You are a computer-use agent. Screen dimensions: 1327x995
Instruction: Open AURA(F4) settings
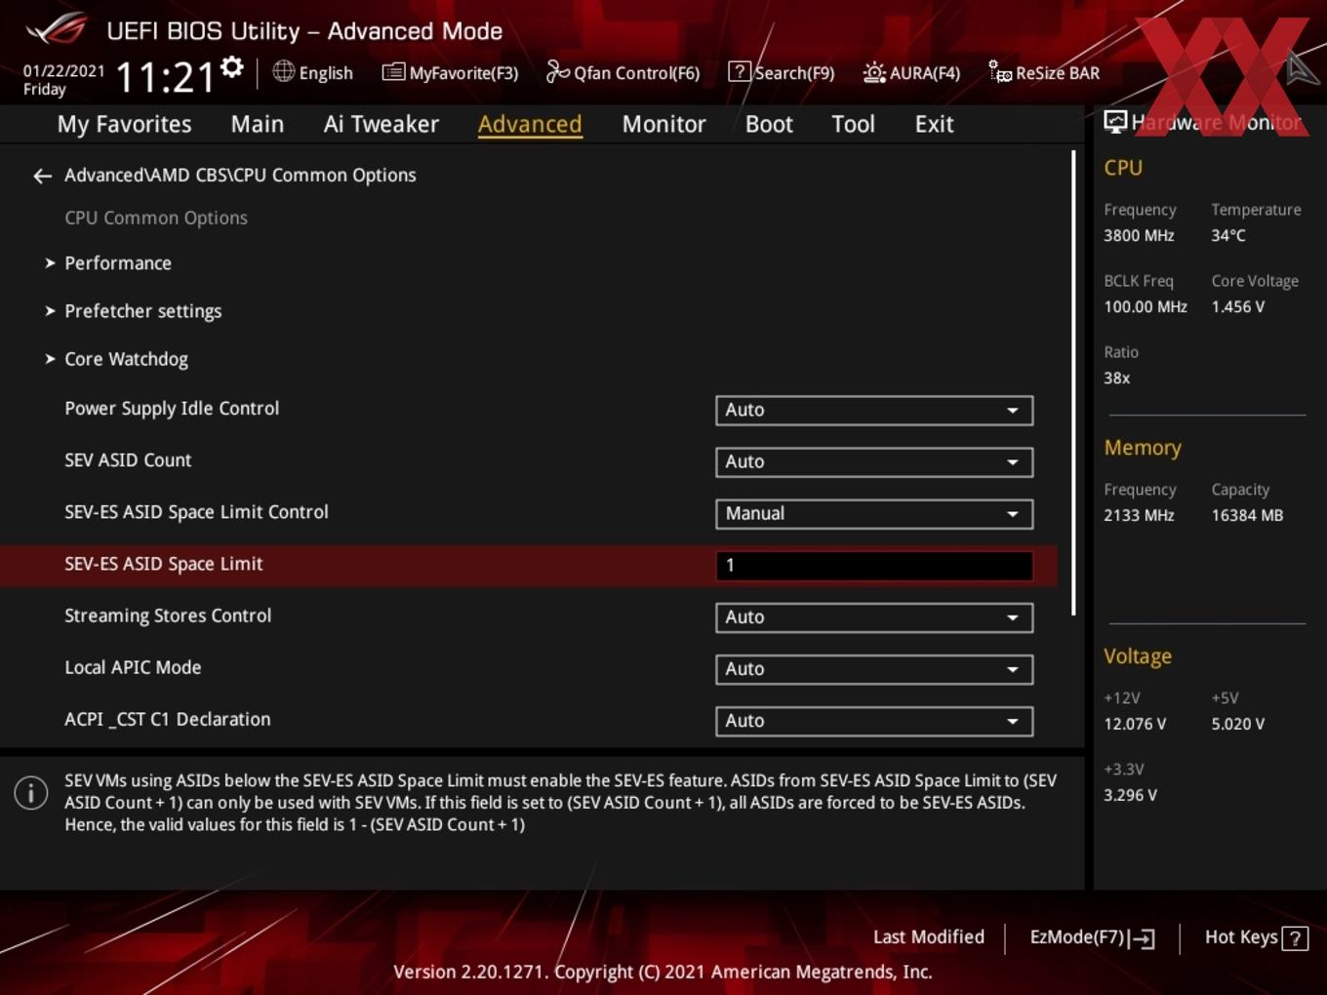(x=925, y=73)
